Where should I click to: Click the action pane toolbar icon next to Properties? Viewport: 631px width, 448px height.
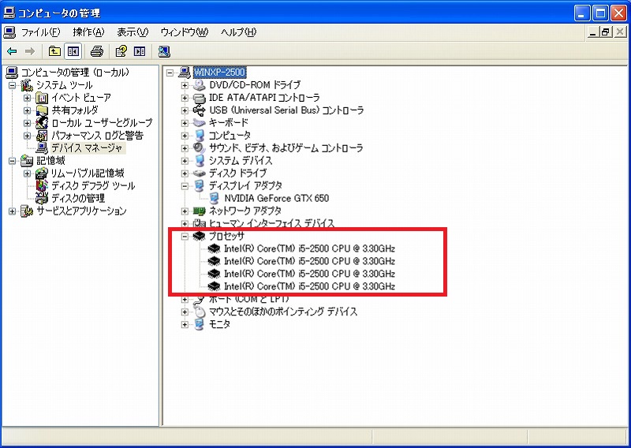click(140, 51)
